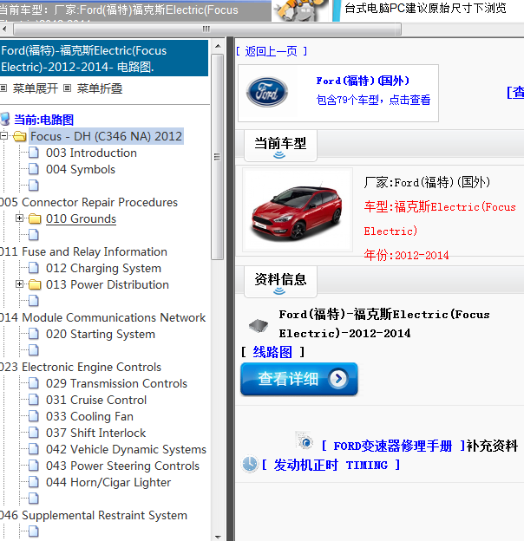
Task: Open 043 Power Steering Controls
Action: (122, 466)
